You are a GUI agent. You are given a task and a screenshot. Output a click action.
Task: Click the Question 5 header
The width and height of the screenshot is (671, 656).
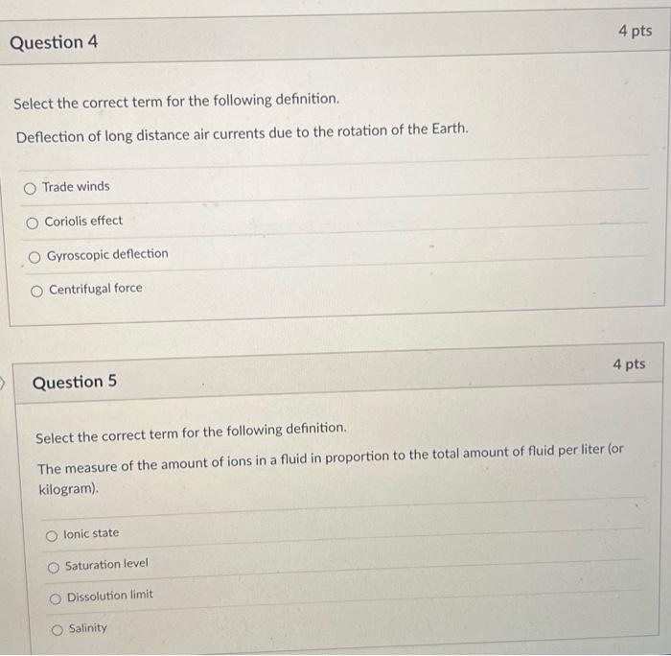(75, 382)
